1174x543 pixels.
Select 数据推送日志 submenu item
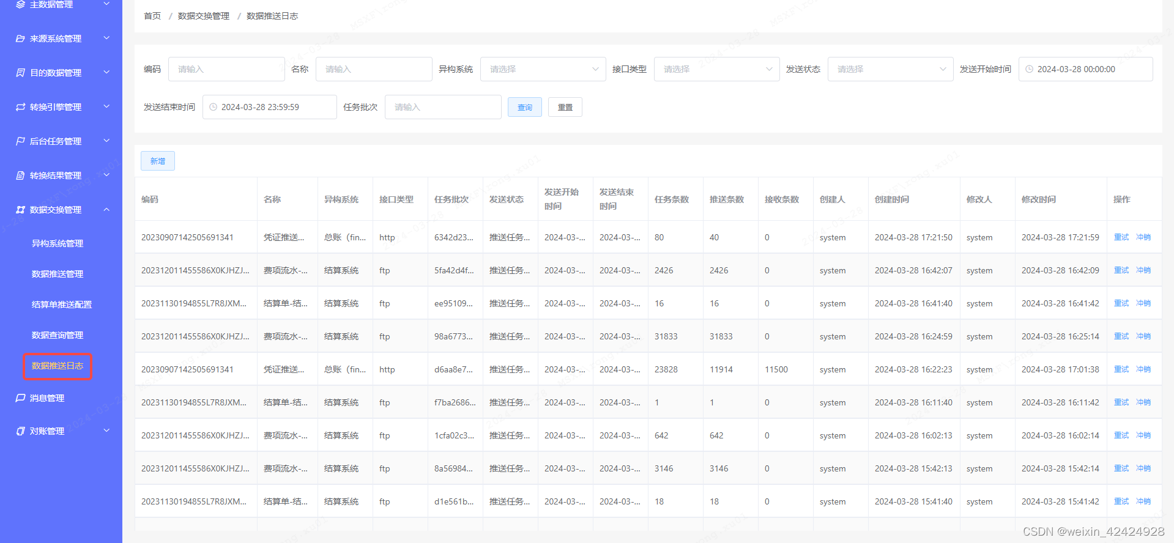[x=58, y=366]
